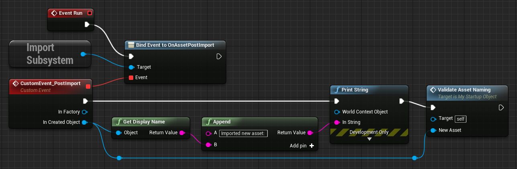The height and width of the screenshot is (169, 517).
Task: Select the CustomEvent_PostImport node header
Action: coord(50,84)
